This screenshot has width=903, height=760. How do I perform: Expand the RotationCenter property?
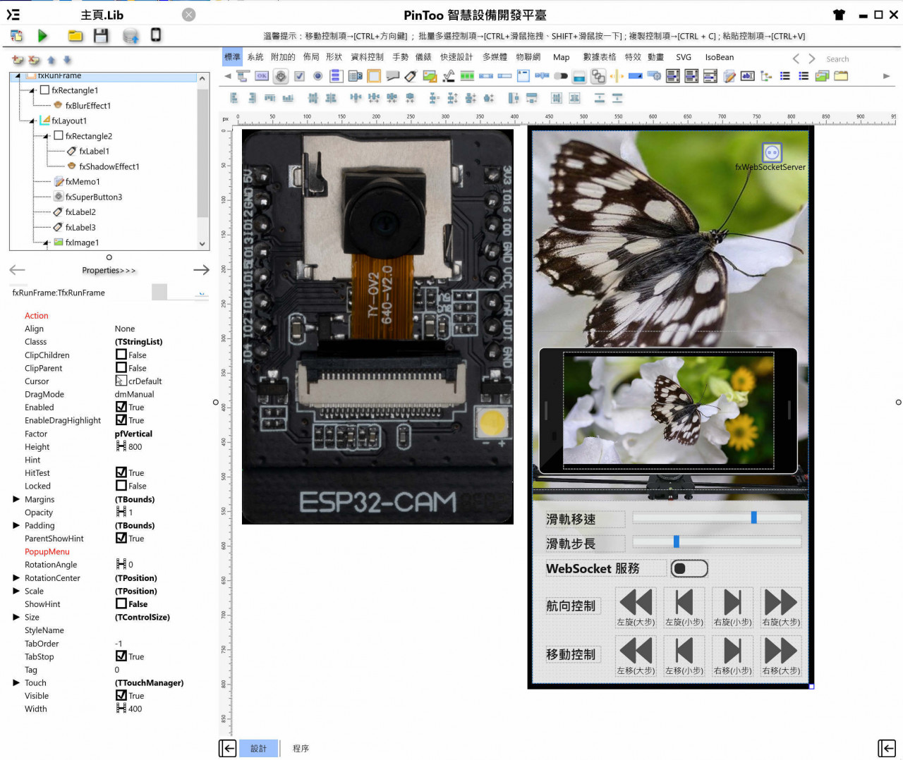click(16, 577)
